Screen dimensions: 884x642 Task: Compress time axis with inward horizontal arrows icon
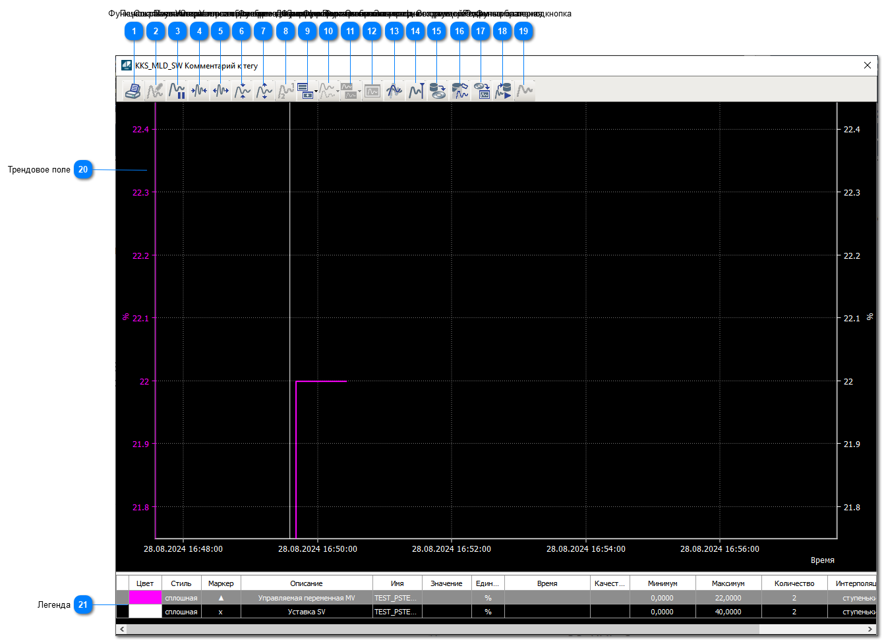tap(198, 90)
